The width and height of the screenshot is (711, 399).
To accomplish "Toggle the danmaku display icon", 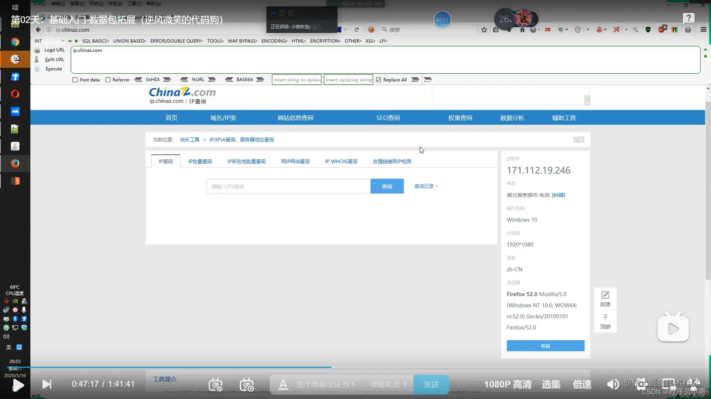I will point(215,384).
